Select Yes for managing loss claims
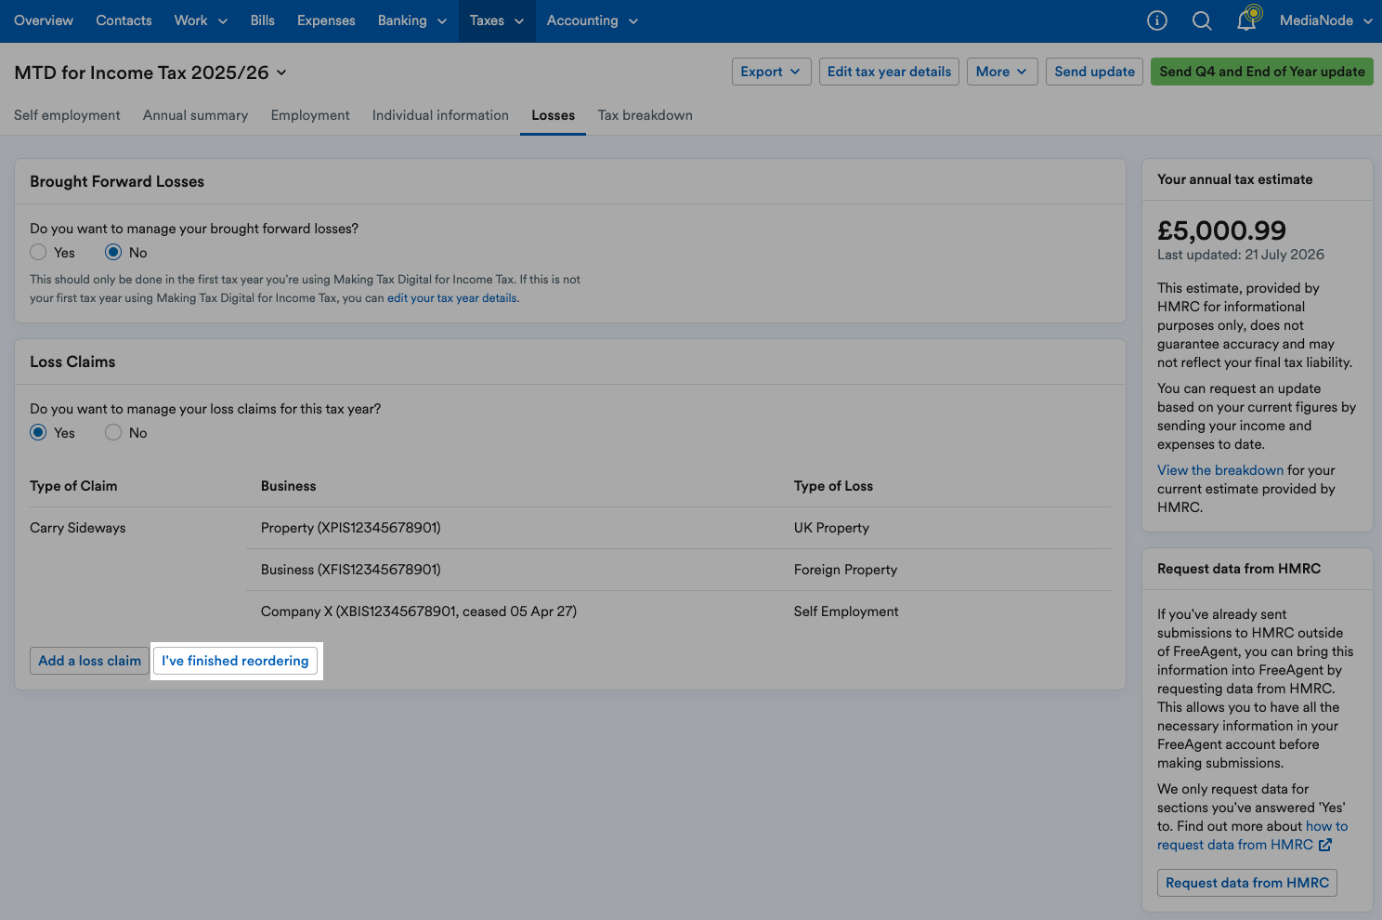The height and width of the screenshot is (920, 1382). [x=38, y=432]
